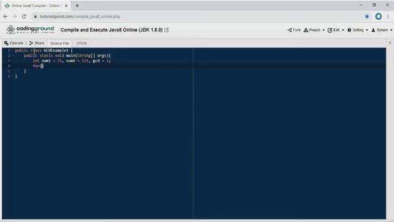Click the edit title pencil icon
This screenshot has width=394, height=222.
click(x=166, y=30)
